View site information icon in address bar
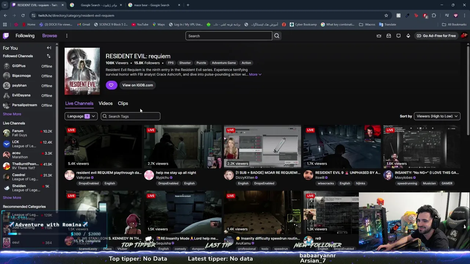The width and height of the screenshot is (470, 264). (33, 15)
